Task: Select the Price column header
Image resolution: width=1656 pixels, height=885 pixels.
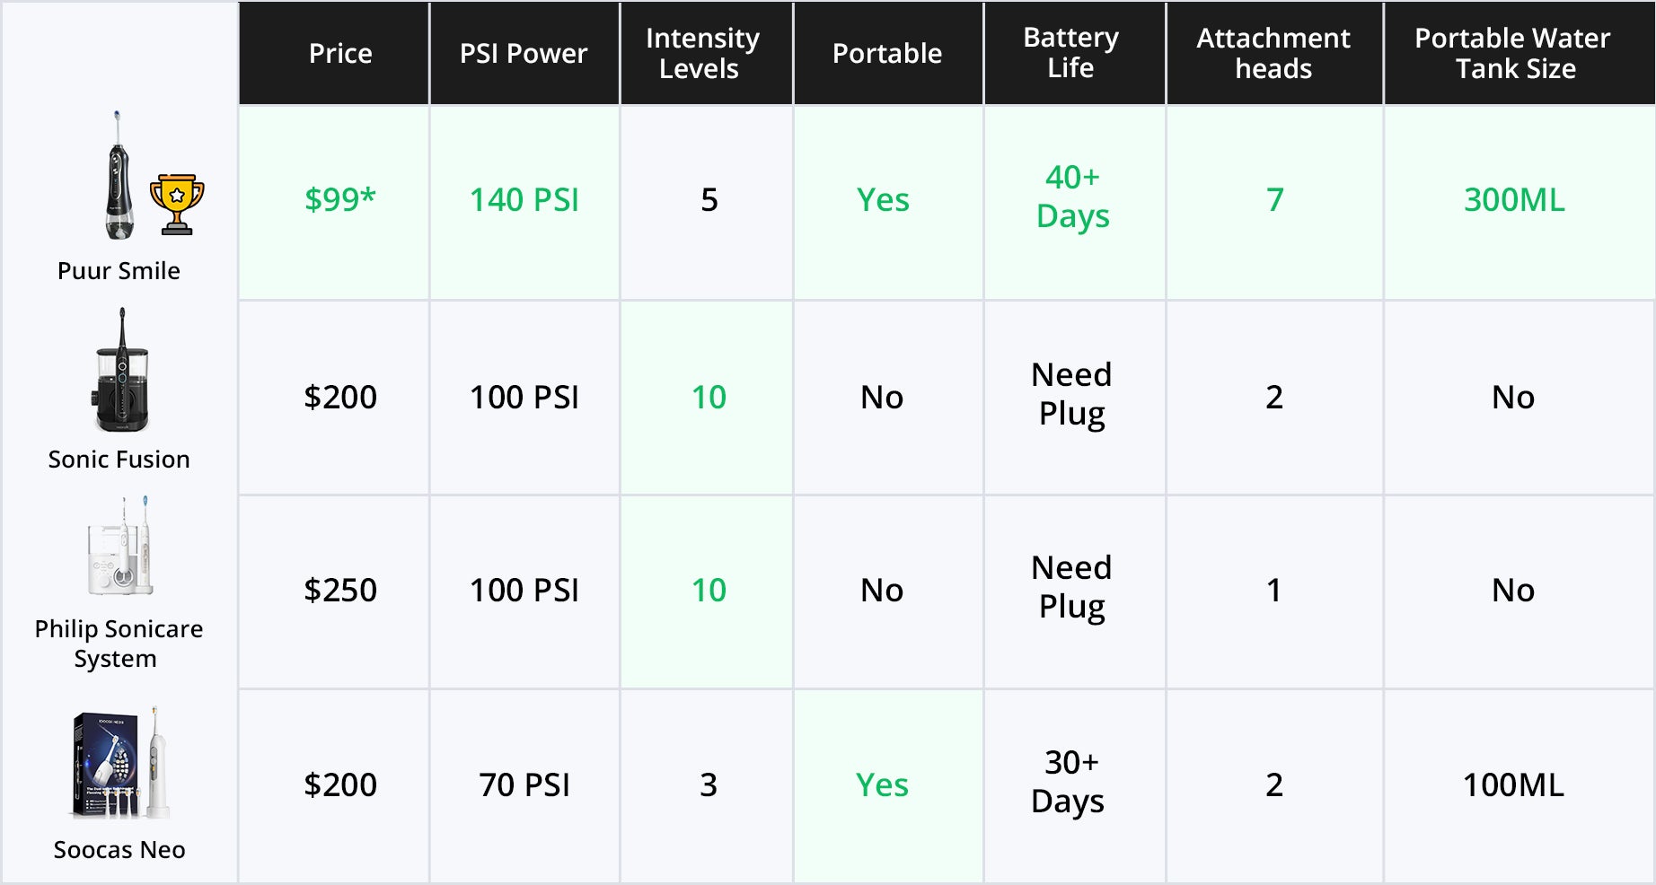Action: 340,54
